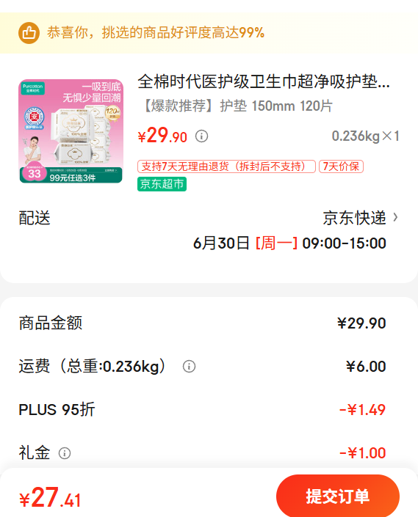Select the PLUS 95折 discount row
This screenshot has height=517, width=418.
(202, 409)
